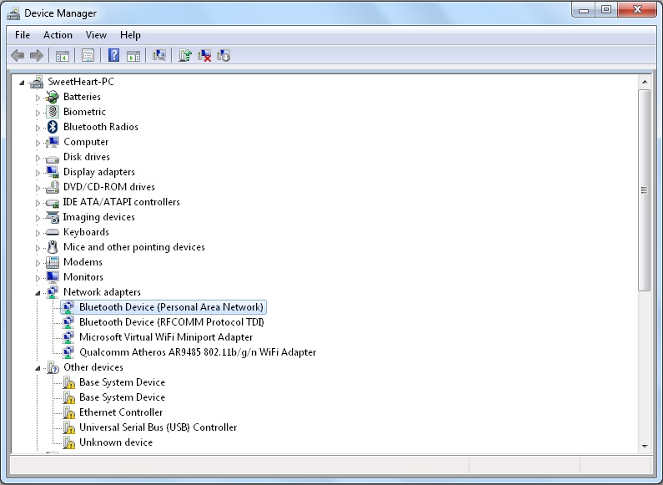Open the Action menu
Viewport: 663px width, 485px height.
point(58,35)
